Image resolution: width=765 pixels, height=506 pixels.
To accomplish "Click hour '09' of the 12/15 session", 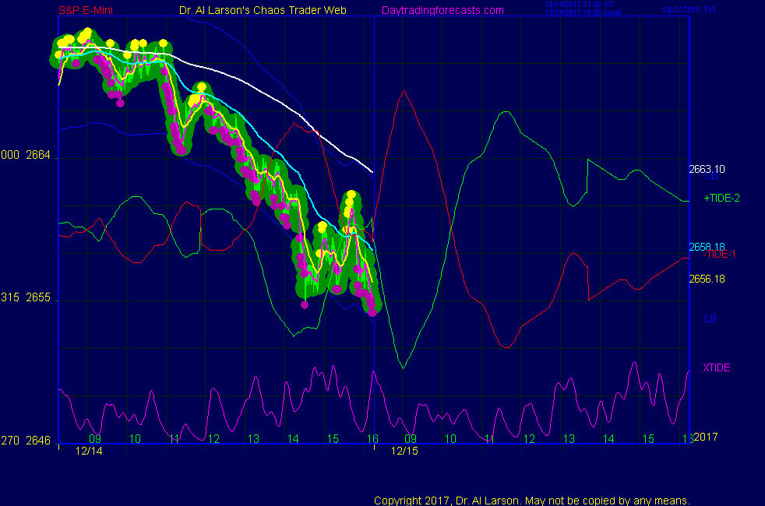I will click(x=411, y=439).
